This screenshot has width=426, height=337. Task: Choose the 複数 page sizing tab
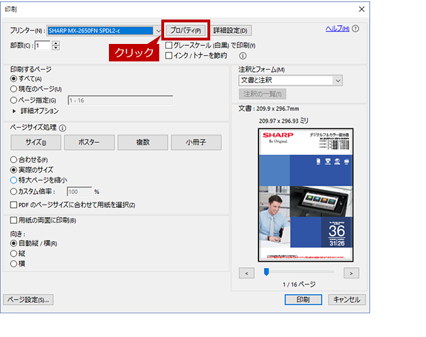tap(142, 142)
